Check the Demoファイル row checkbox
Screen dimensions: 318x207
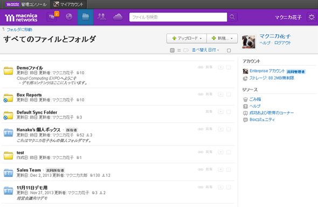229,67
